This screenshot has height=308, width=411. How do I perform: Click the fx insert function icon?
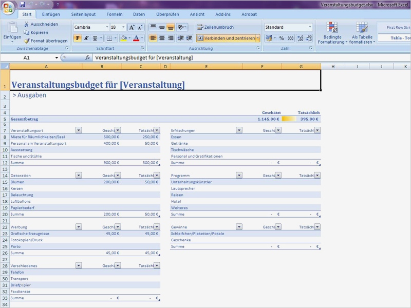[x=88, y=57]
